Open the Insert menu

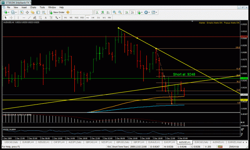click(24, 7)
